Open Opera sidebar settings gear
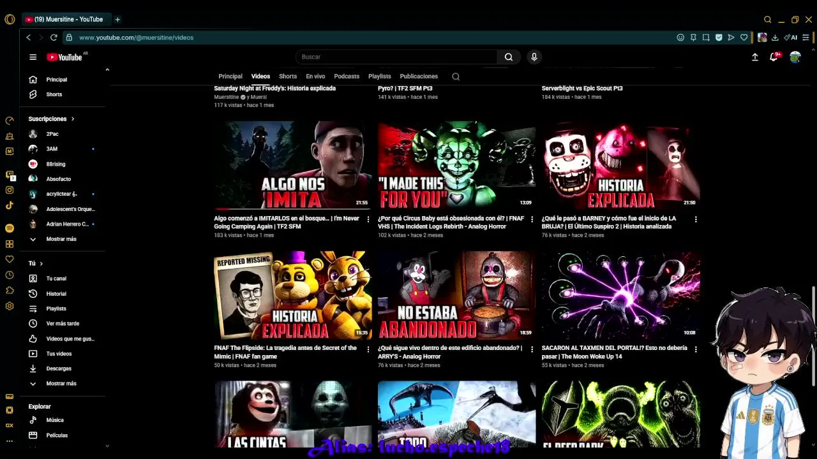The height and width of the screenshot is (459, 817). [10, 306]
